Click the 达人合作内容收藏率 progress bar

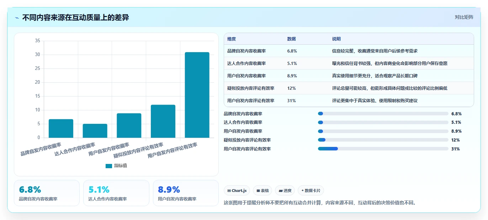click(383, 122)
